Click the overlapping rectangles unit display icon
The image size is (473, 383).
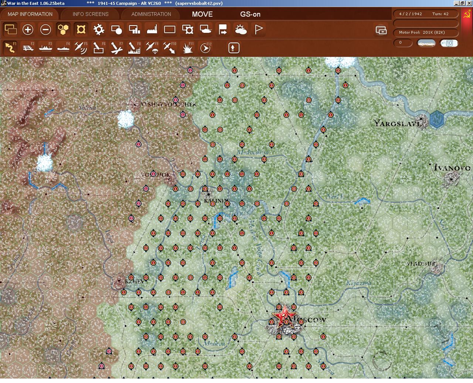(x=10, y=29)
